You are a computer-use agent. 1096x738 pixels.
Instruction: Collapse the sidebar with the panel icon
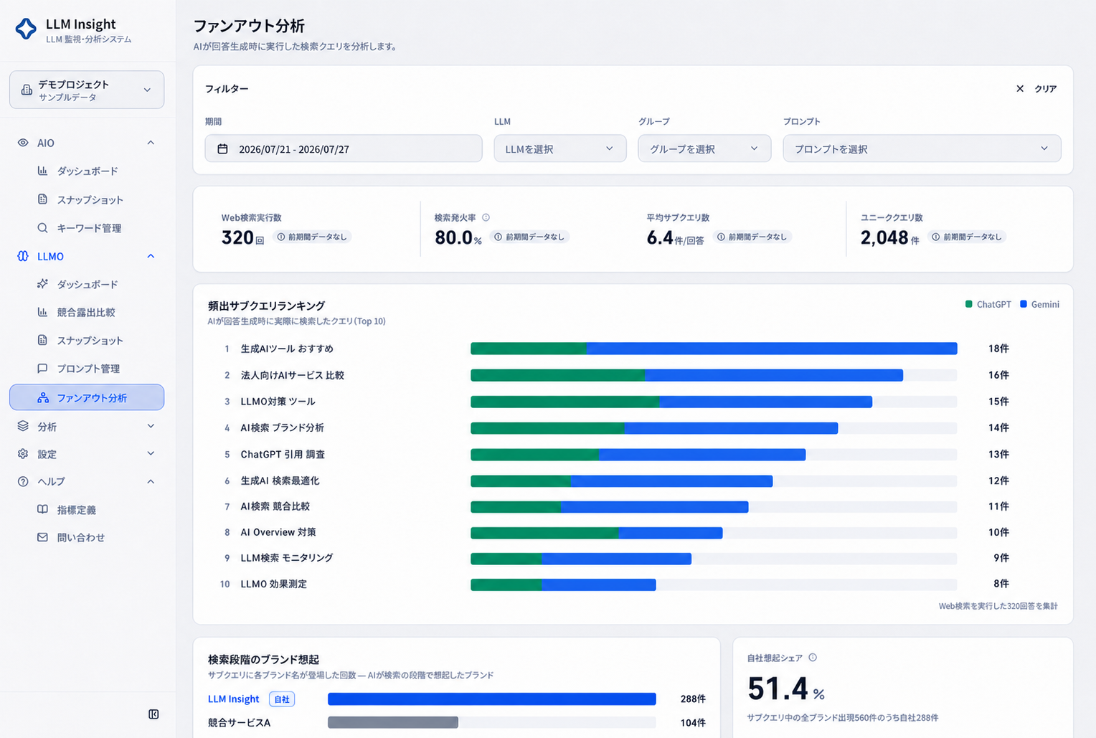coord(153,714)
